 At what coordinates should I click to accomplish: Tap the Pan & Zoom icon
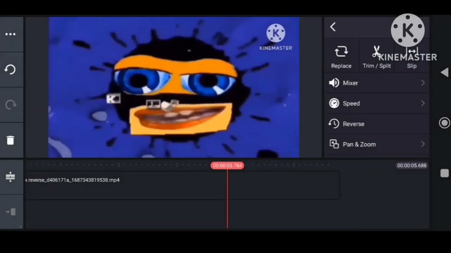pyautogui.click(x=334, y=144)
